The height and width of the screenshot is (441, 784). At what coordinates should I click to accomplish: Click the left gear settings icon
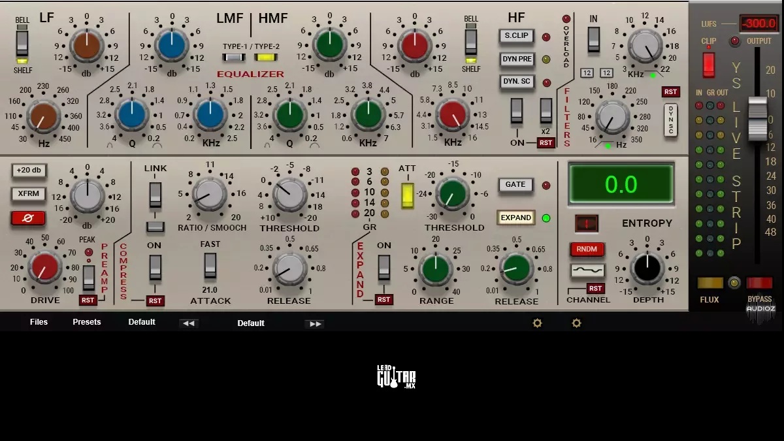pyautogui.click(x=537, y=323)
